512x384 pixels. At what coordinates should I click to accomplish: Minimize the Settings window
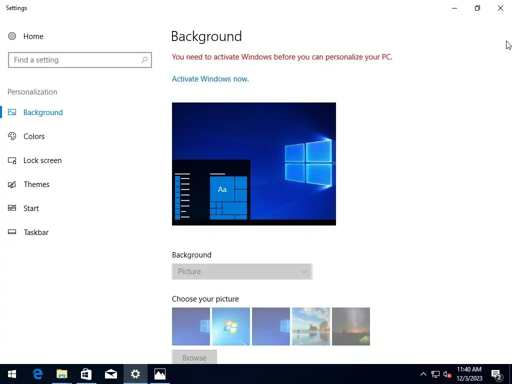tap(454, 8)
